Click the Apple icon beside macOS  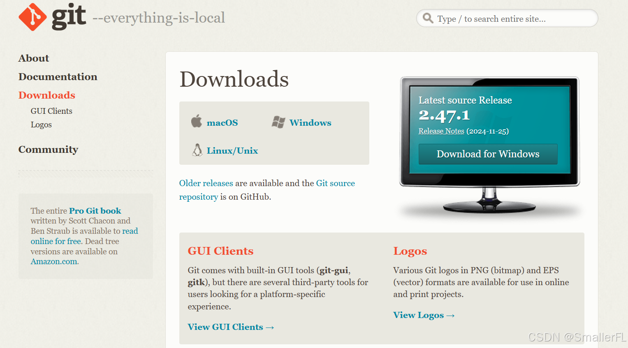click(197, 121)
